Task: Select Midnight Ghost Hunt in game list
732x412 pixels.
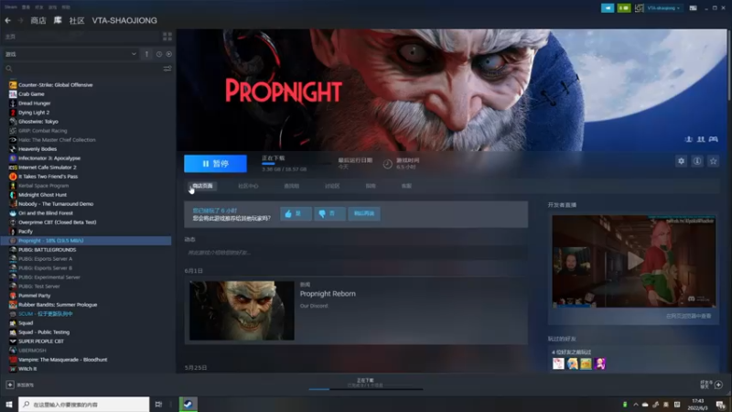Action: pyautogui.click(x=42, y=195)
